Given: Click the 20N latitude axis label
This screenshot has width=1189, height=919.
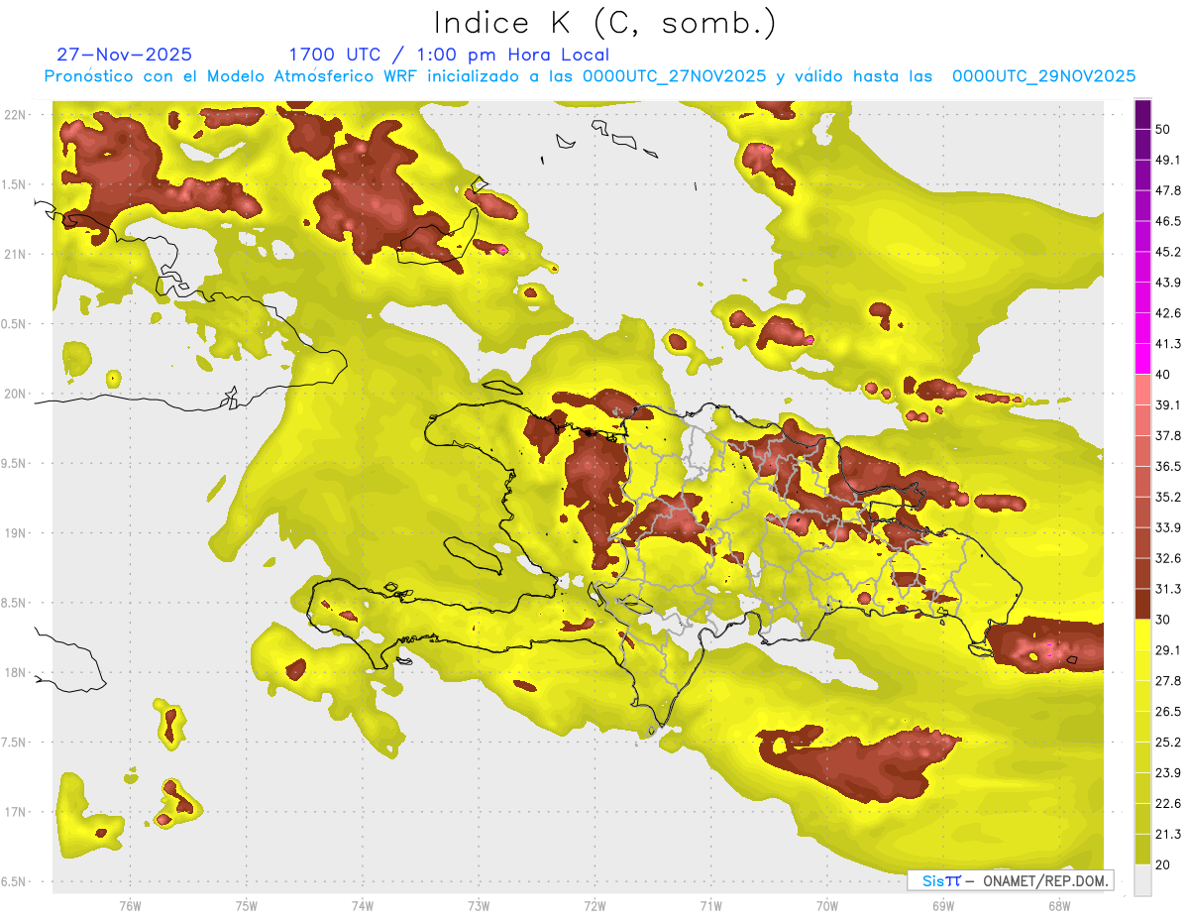Looking at the screenshot, I should tap(15, 394).
